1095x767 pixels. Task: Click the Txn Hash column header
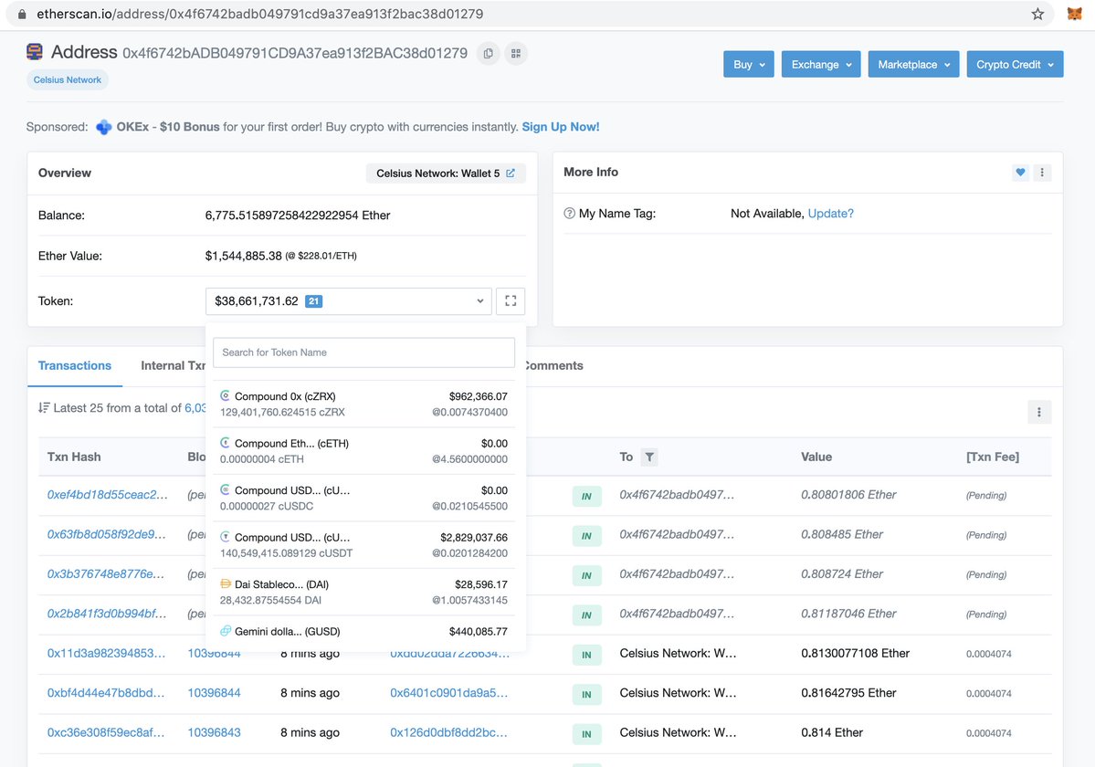[74, 457]
